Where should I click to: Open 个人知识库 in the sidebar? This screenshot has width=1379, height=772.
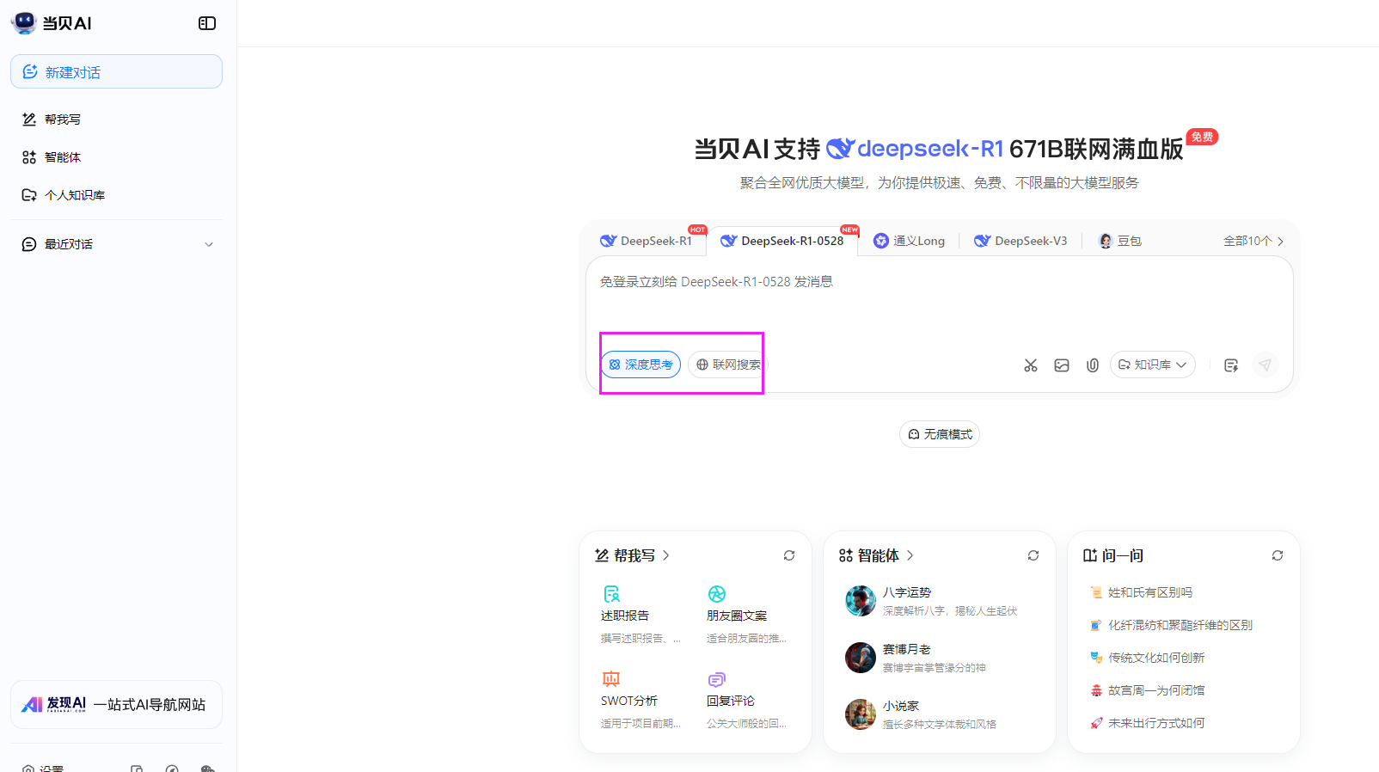64,195
